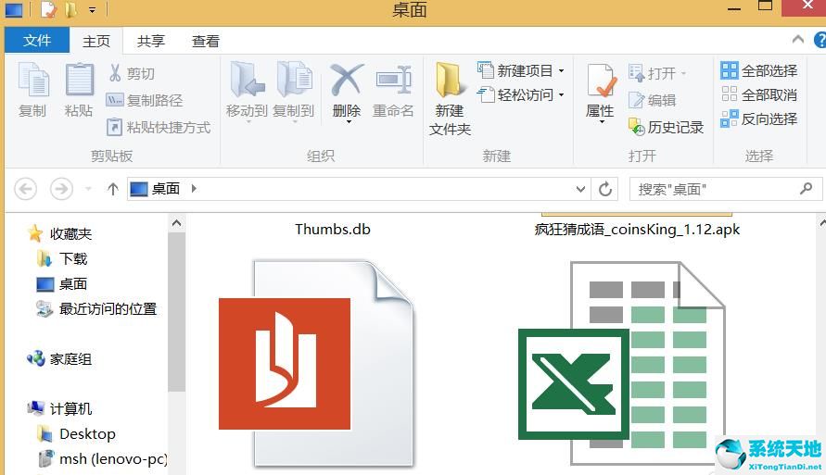Viewport: 826px width, 475px height.
Task: Switch to the Home (主页) tab
Action: pos(96,41)
